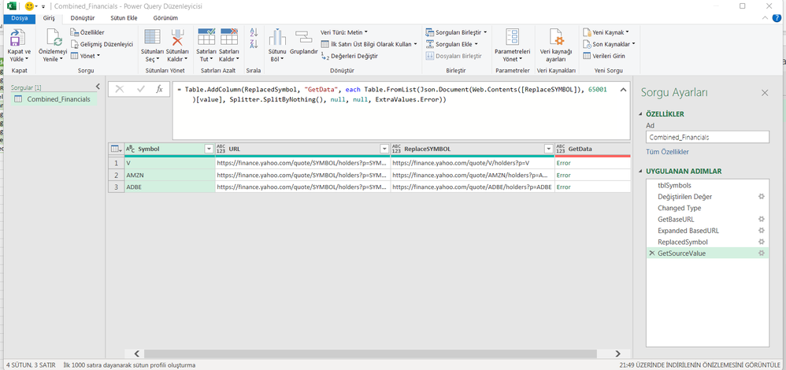Click Sütunları Kaldır icon

click(177, 38)
